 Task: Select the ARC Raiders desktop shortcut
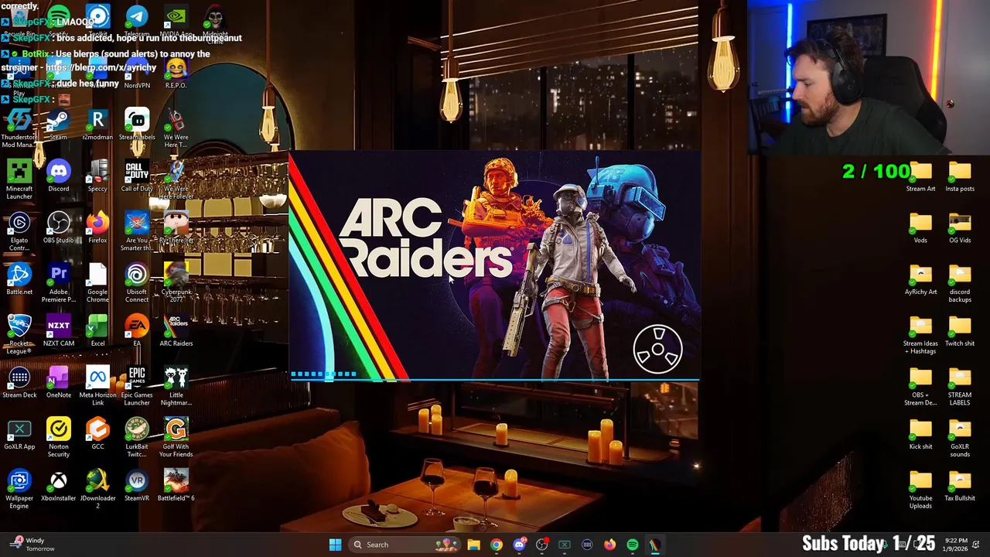coord(176,331)
